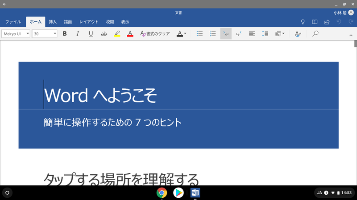
Task: Switch to the 表示 tab
Action: click(x=125, y=22)
